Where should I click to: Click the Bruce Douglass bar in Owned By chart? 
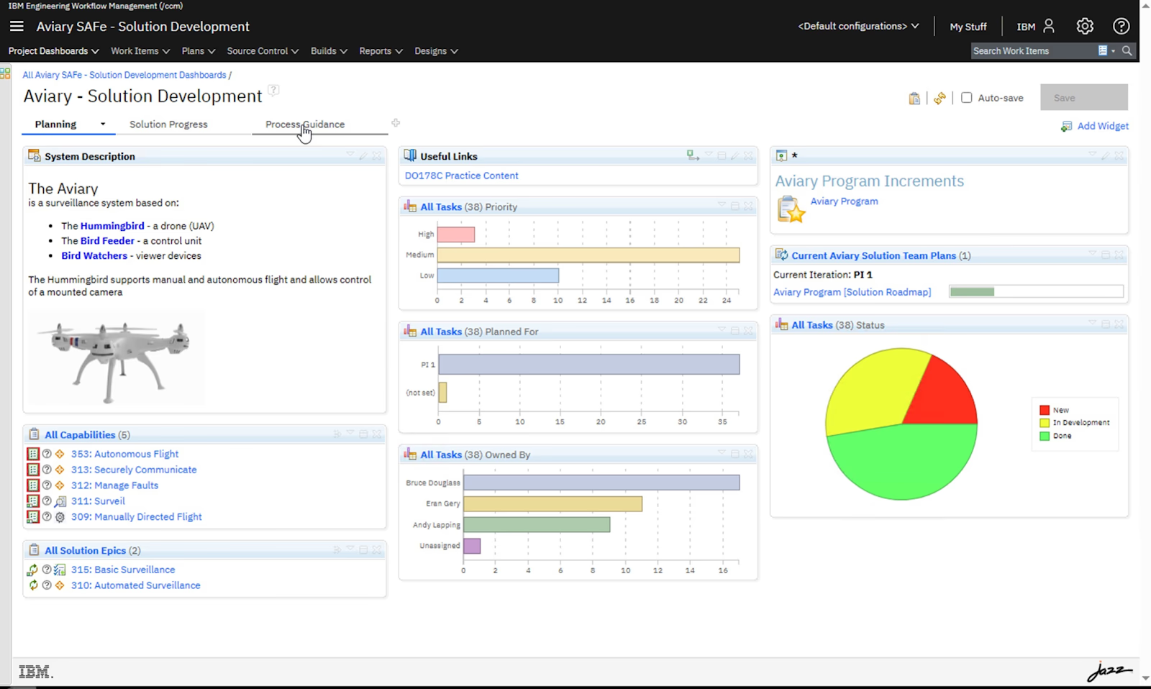coord(601,483)
